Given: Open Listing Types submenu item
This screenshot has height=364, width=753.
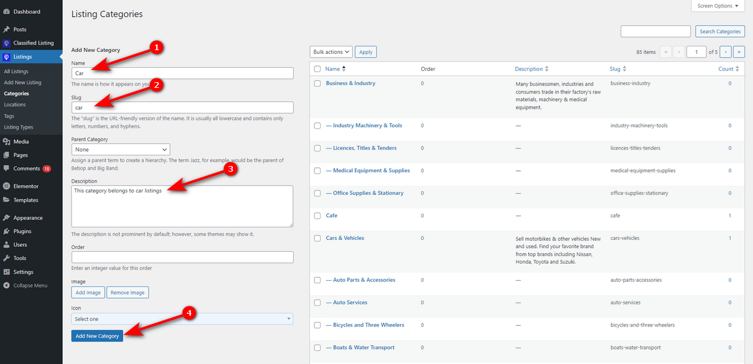Looking at the screenshot, I should coord(19,127).
